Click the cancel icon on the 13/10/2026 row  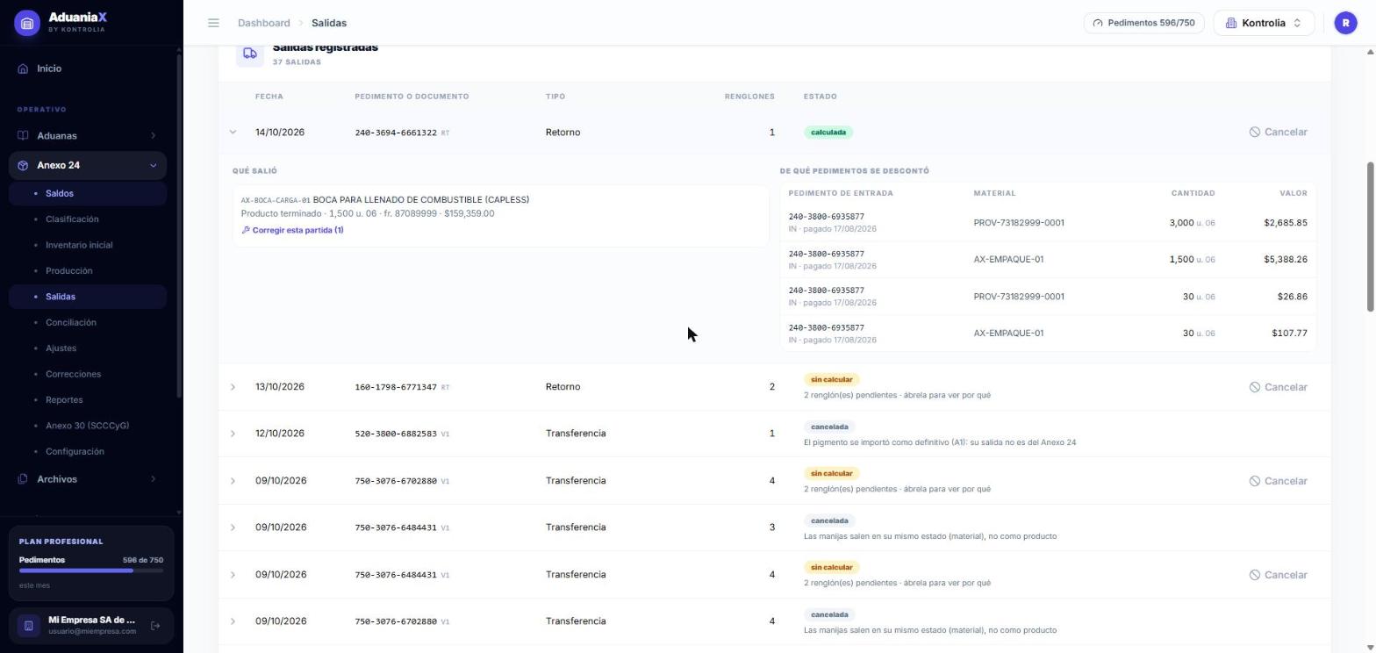point(1255,387)
